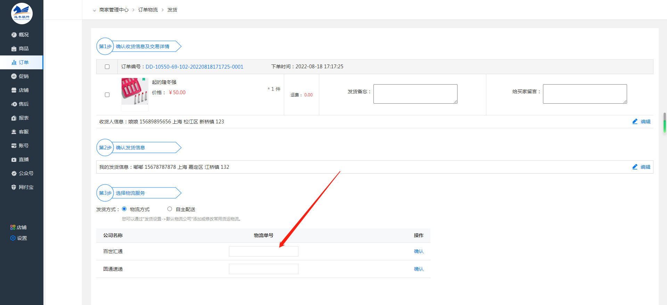Open the product thumbnail image
667x305 pixels.
(135, 91)
